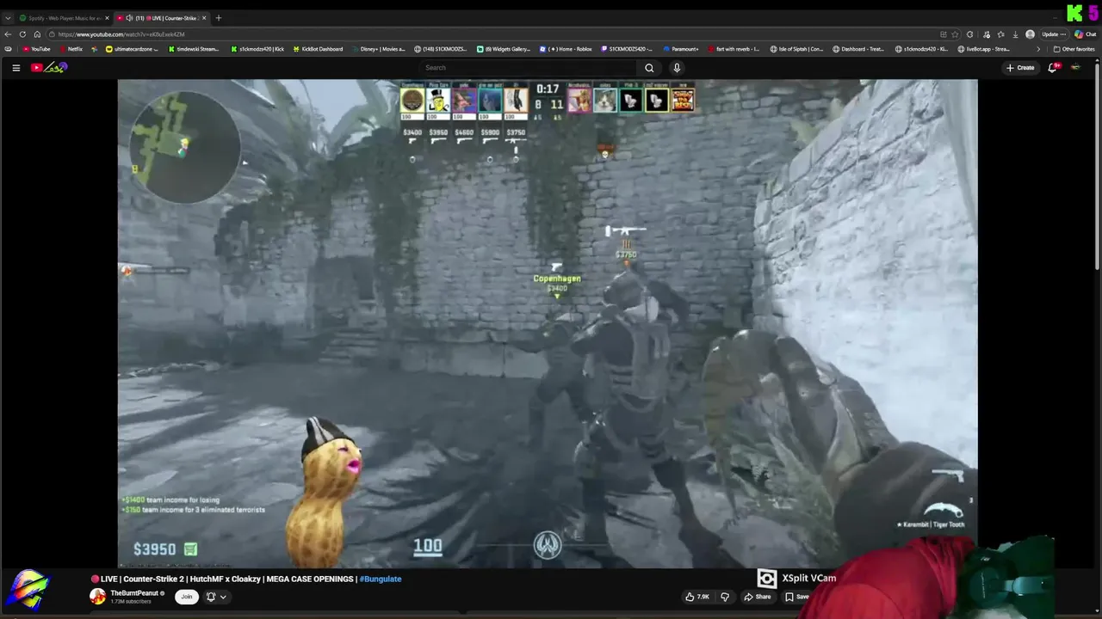Screen dimensions: 1102x619
Task: Open the fart with reverb bookmark
Action: pyautogui.click(x=734, y=49)
